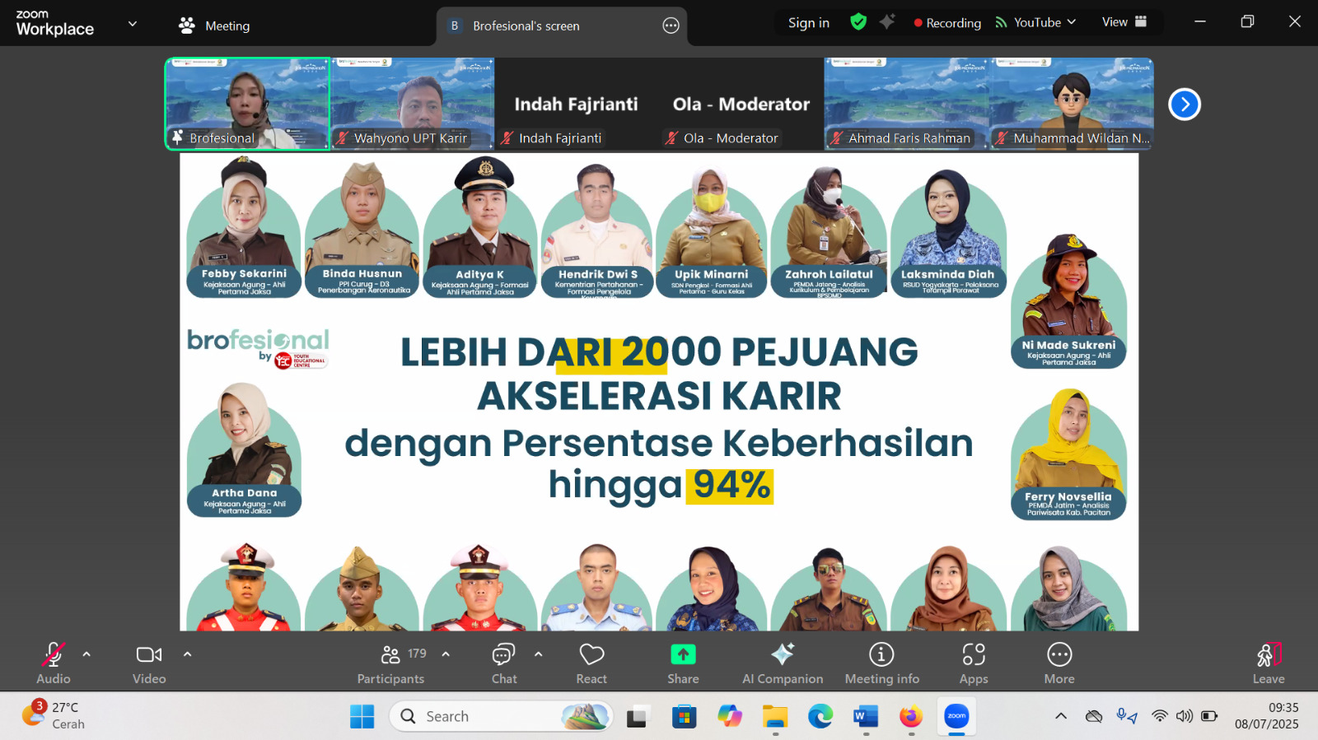Click Sign in
The height and width of the screenshot is (740, 1318).
pyautogui.click(x=809, y=23)
